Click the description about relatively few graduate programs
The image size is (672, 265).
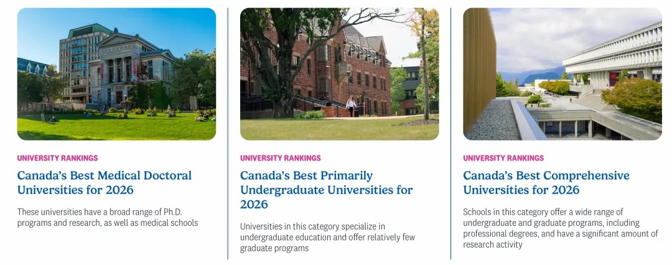(327, 237)
